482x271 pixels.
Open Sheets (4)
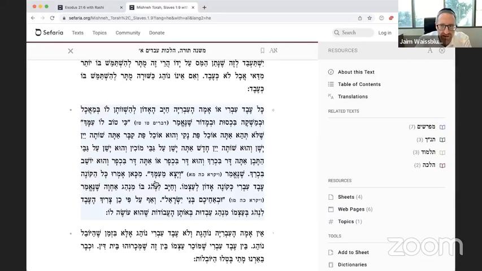[x=350, y=197]
